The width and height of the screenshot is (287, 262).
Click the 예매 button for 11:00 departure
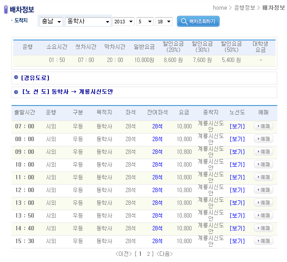coord(263,177)
